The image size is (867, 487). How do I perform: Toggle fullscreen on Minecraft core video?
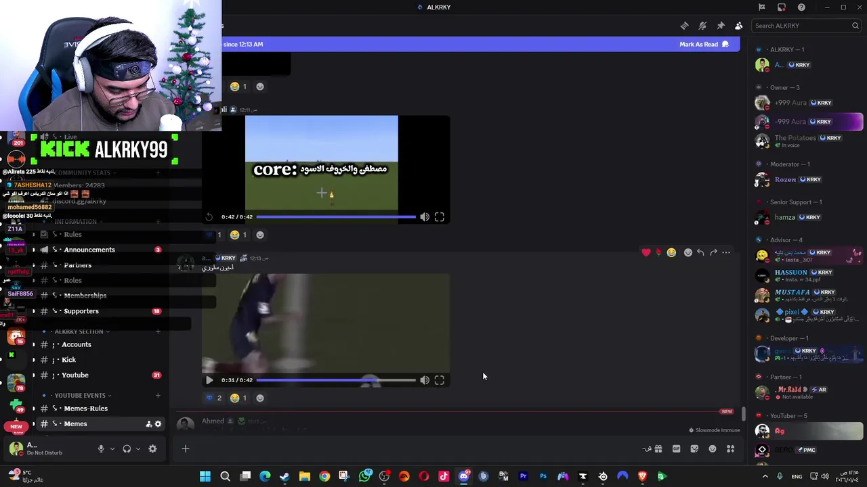(439, 217)
